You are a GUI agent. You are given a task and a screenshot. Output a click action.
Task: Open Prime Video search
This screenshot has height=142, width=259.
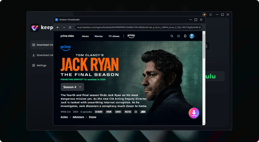tap(172, 36)
